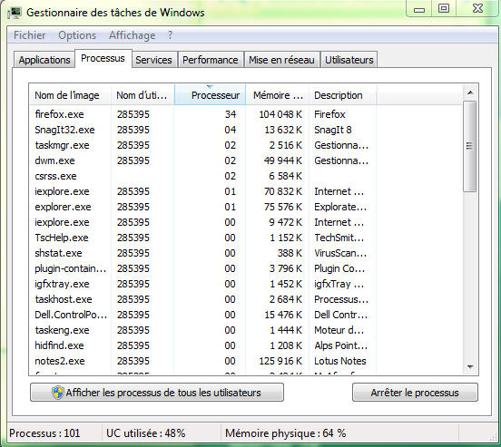Open the Affichage menu
This screenshot has height=447, width=501.
[132, 35]
